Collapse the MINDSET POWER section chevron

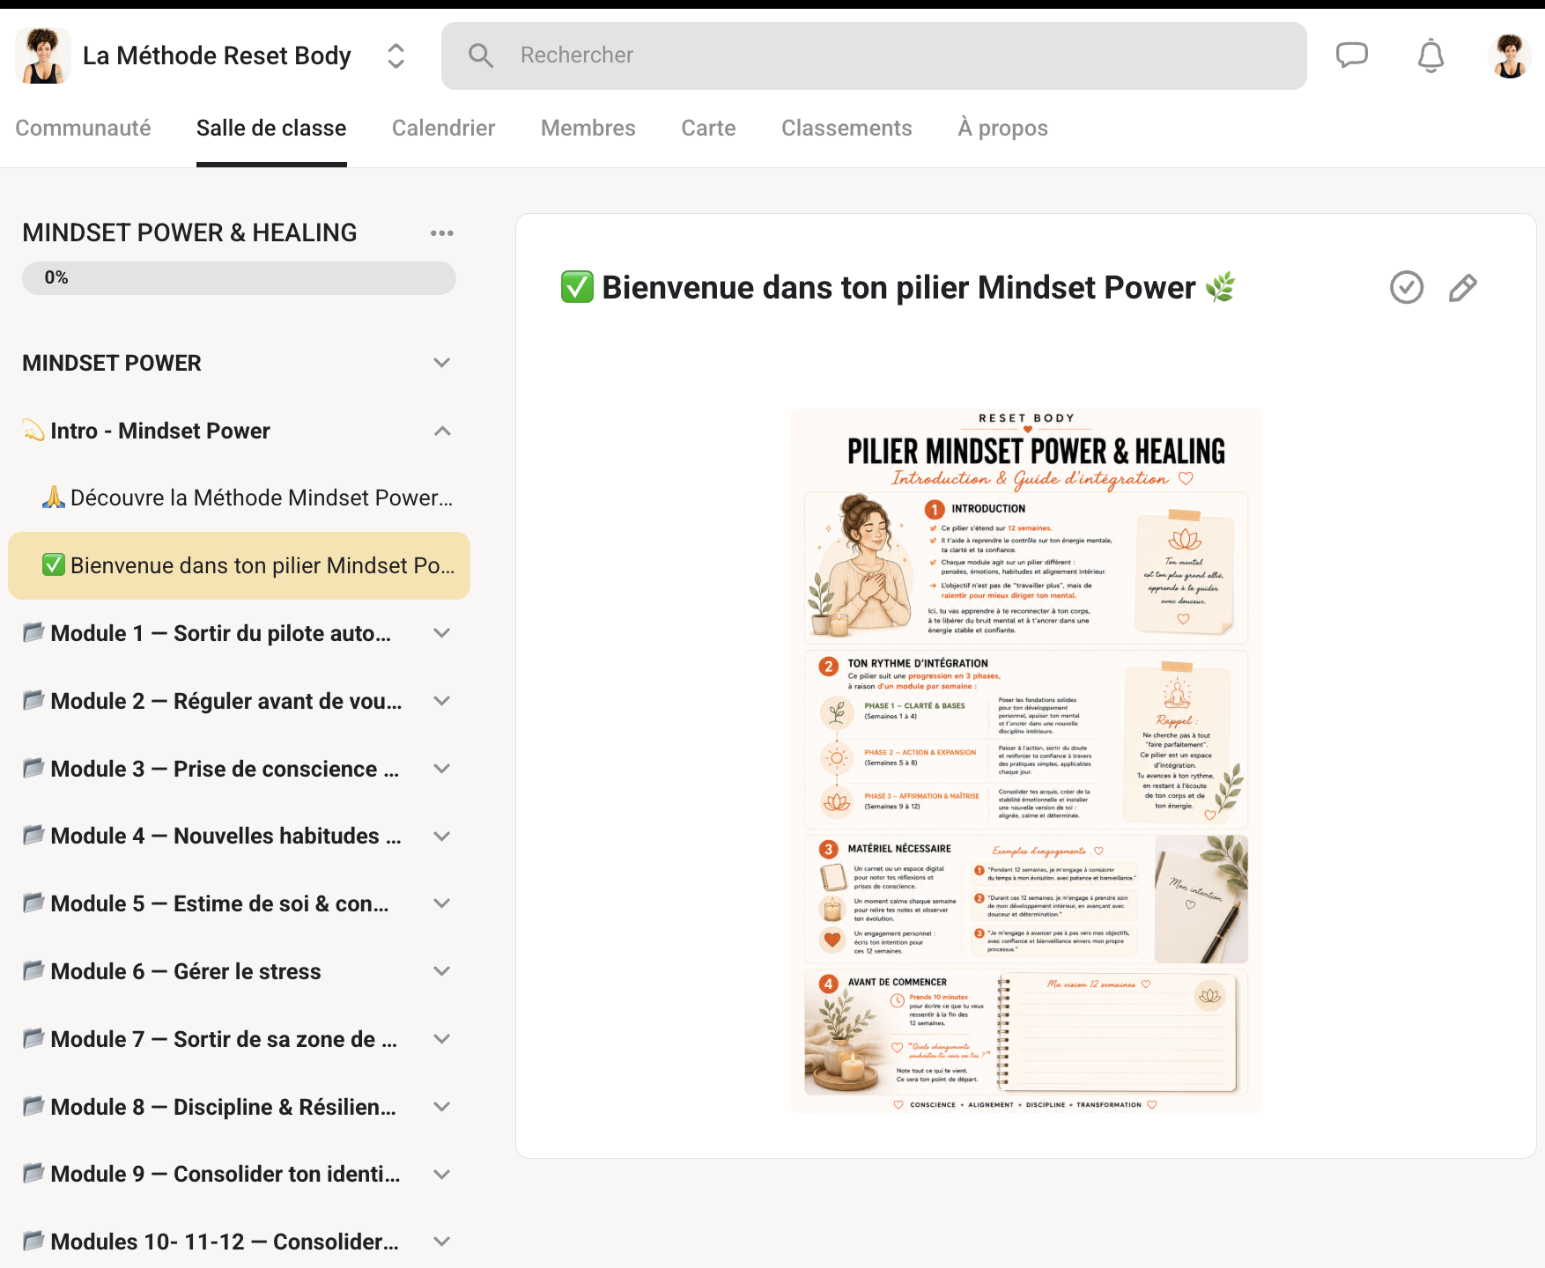tap(442, 363)
